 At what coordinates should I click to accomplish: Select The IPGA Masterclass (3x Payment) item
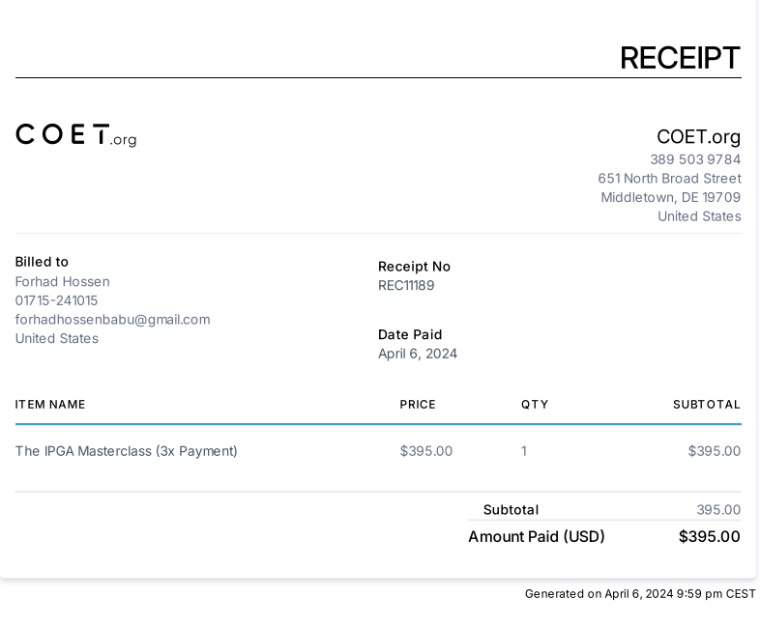(127, 451)
